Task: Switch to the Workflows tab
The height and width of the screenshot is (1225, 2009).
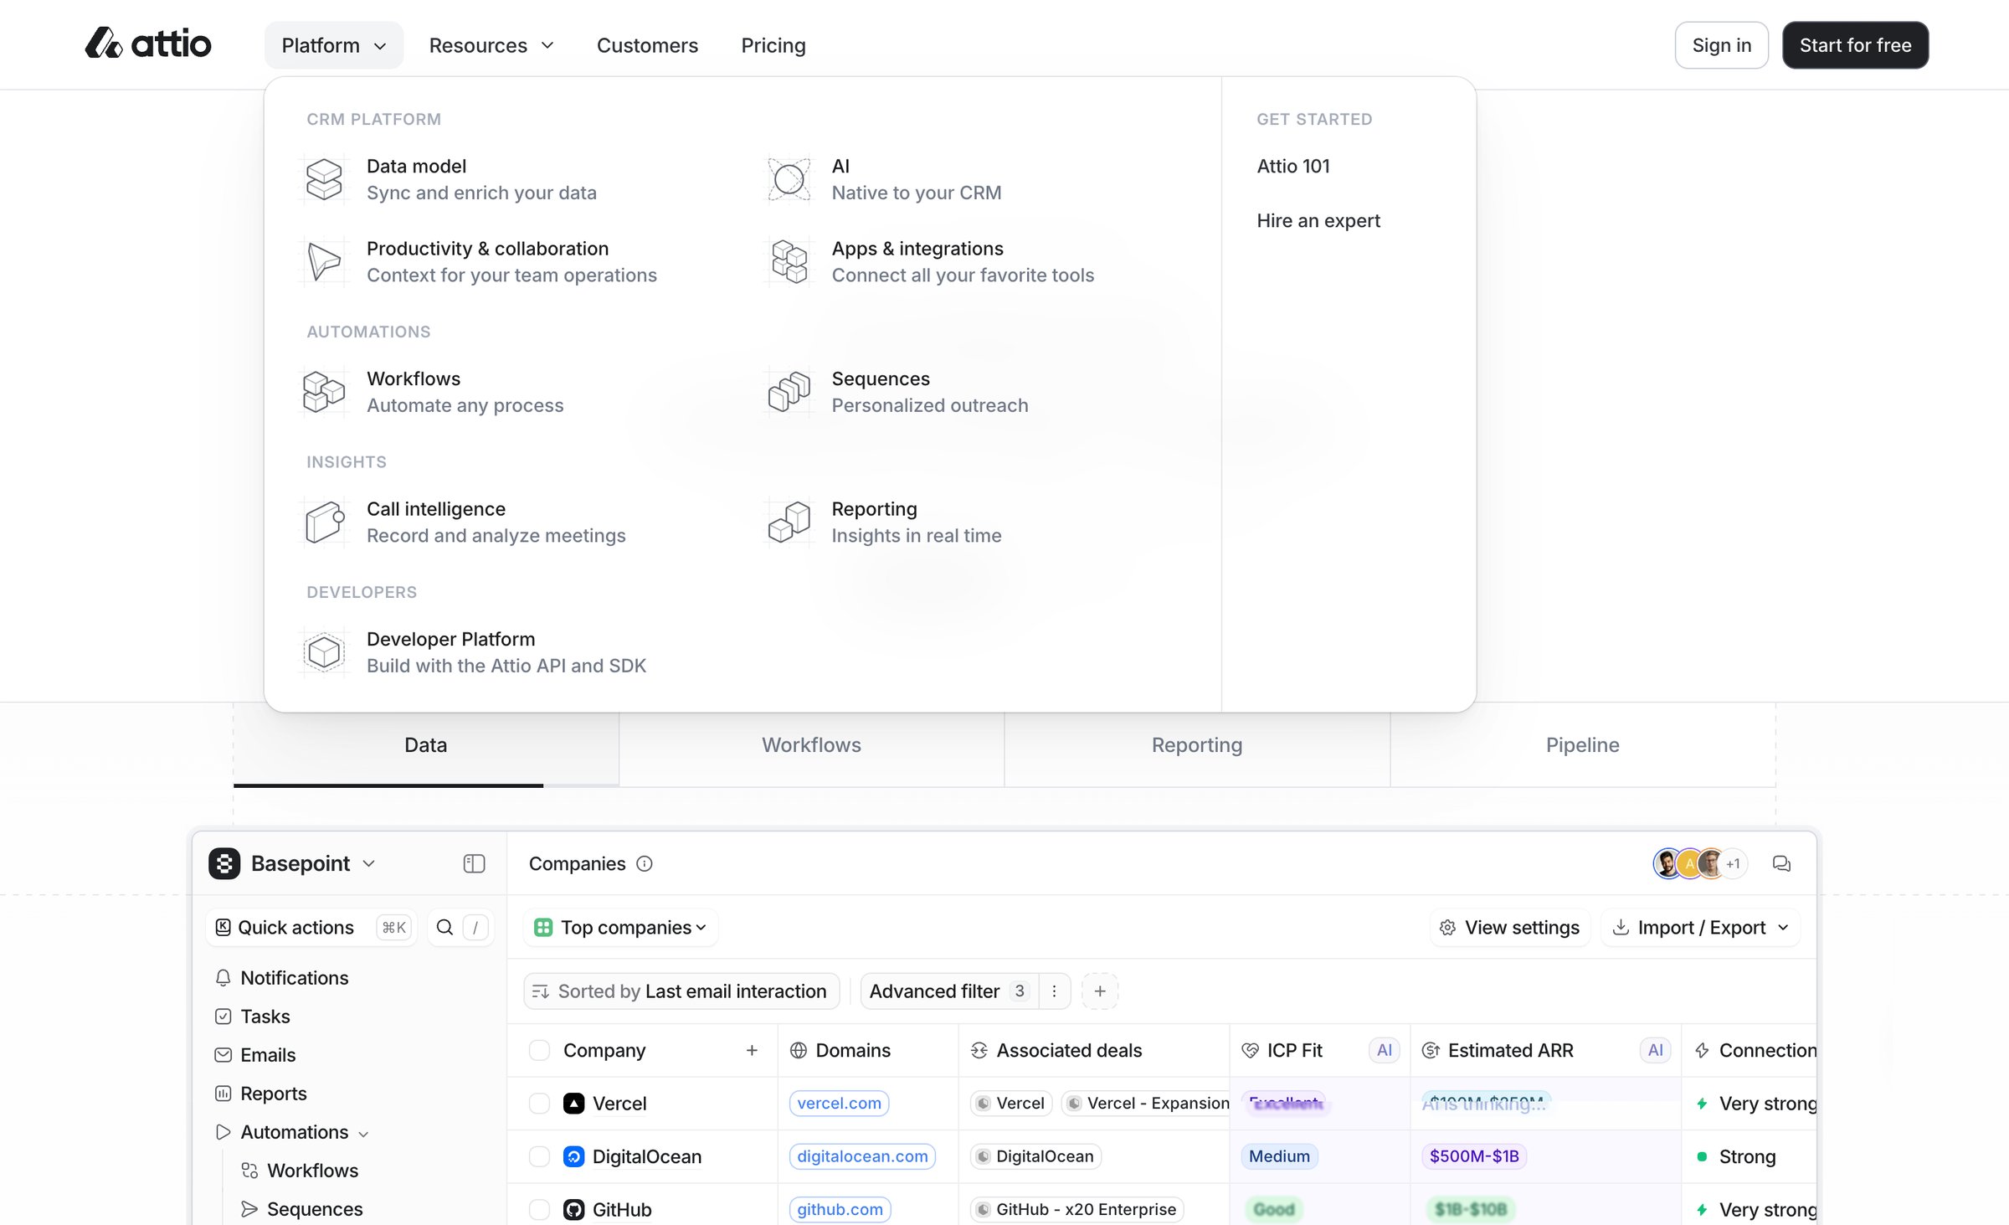Action: click(811, 744)
